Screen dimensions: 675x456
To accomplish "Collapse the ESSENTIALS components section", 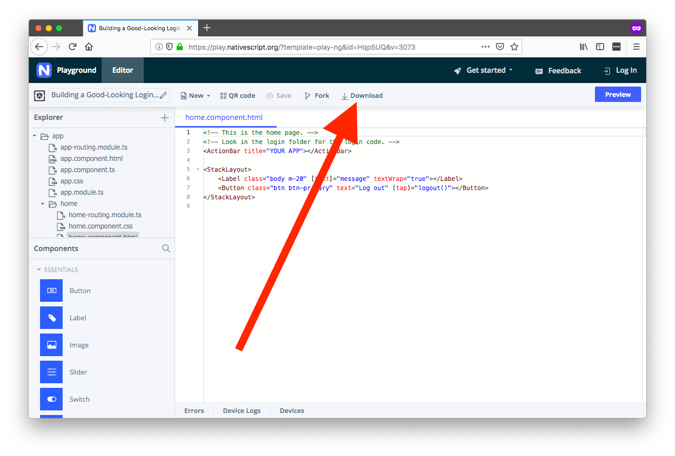I will point(39,270).
